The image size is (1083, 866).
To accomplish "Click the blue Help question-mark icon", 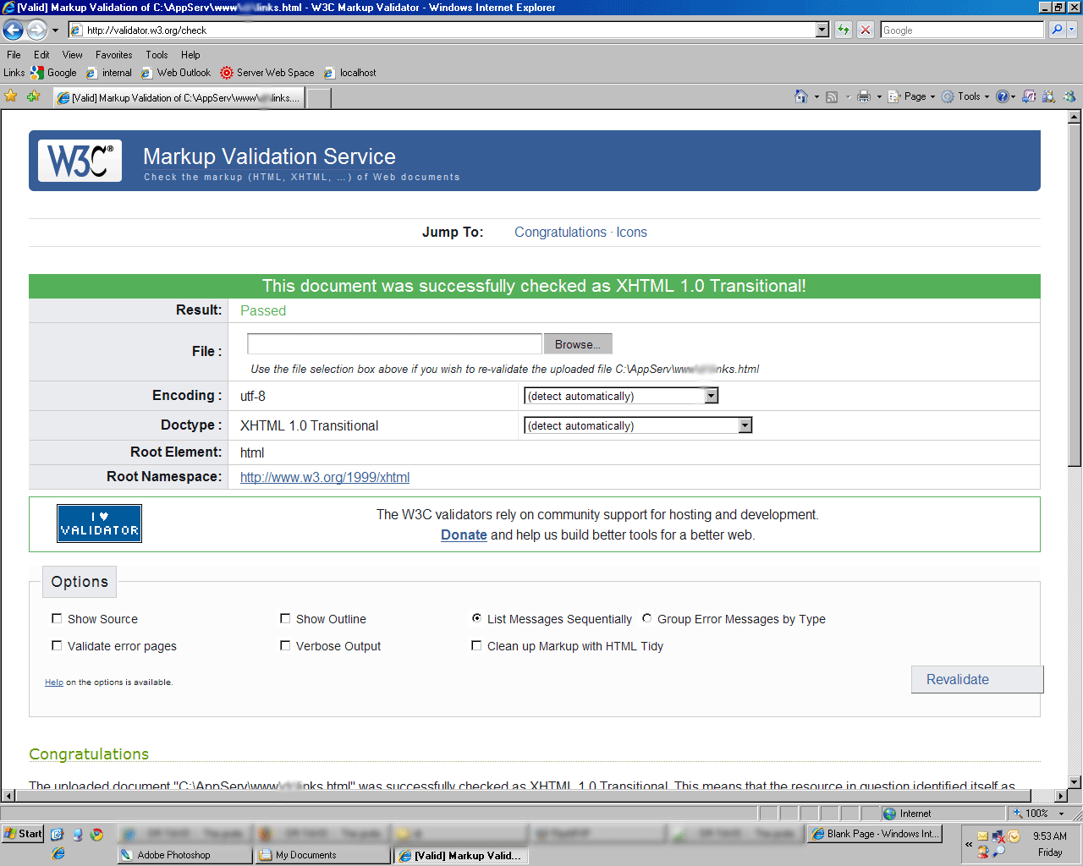I will (1002, 96).
